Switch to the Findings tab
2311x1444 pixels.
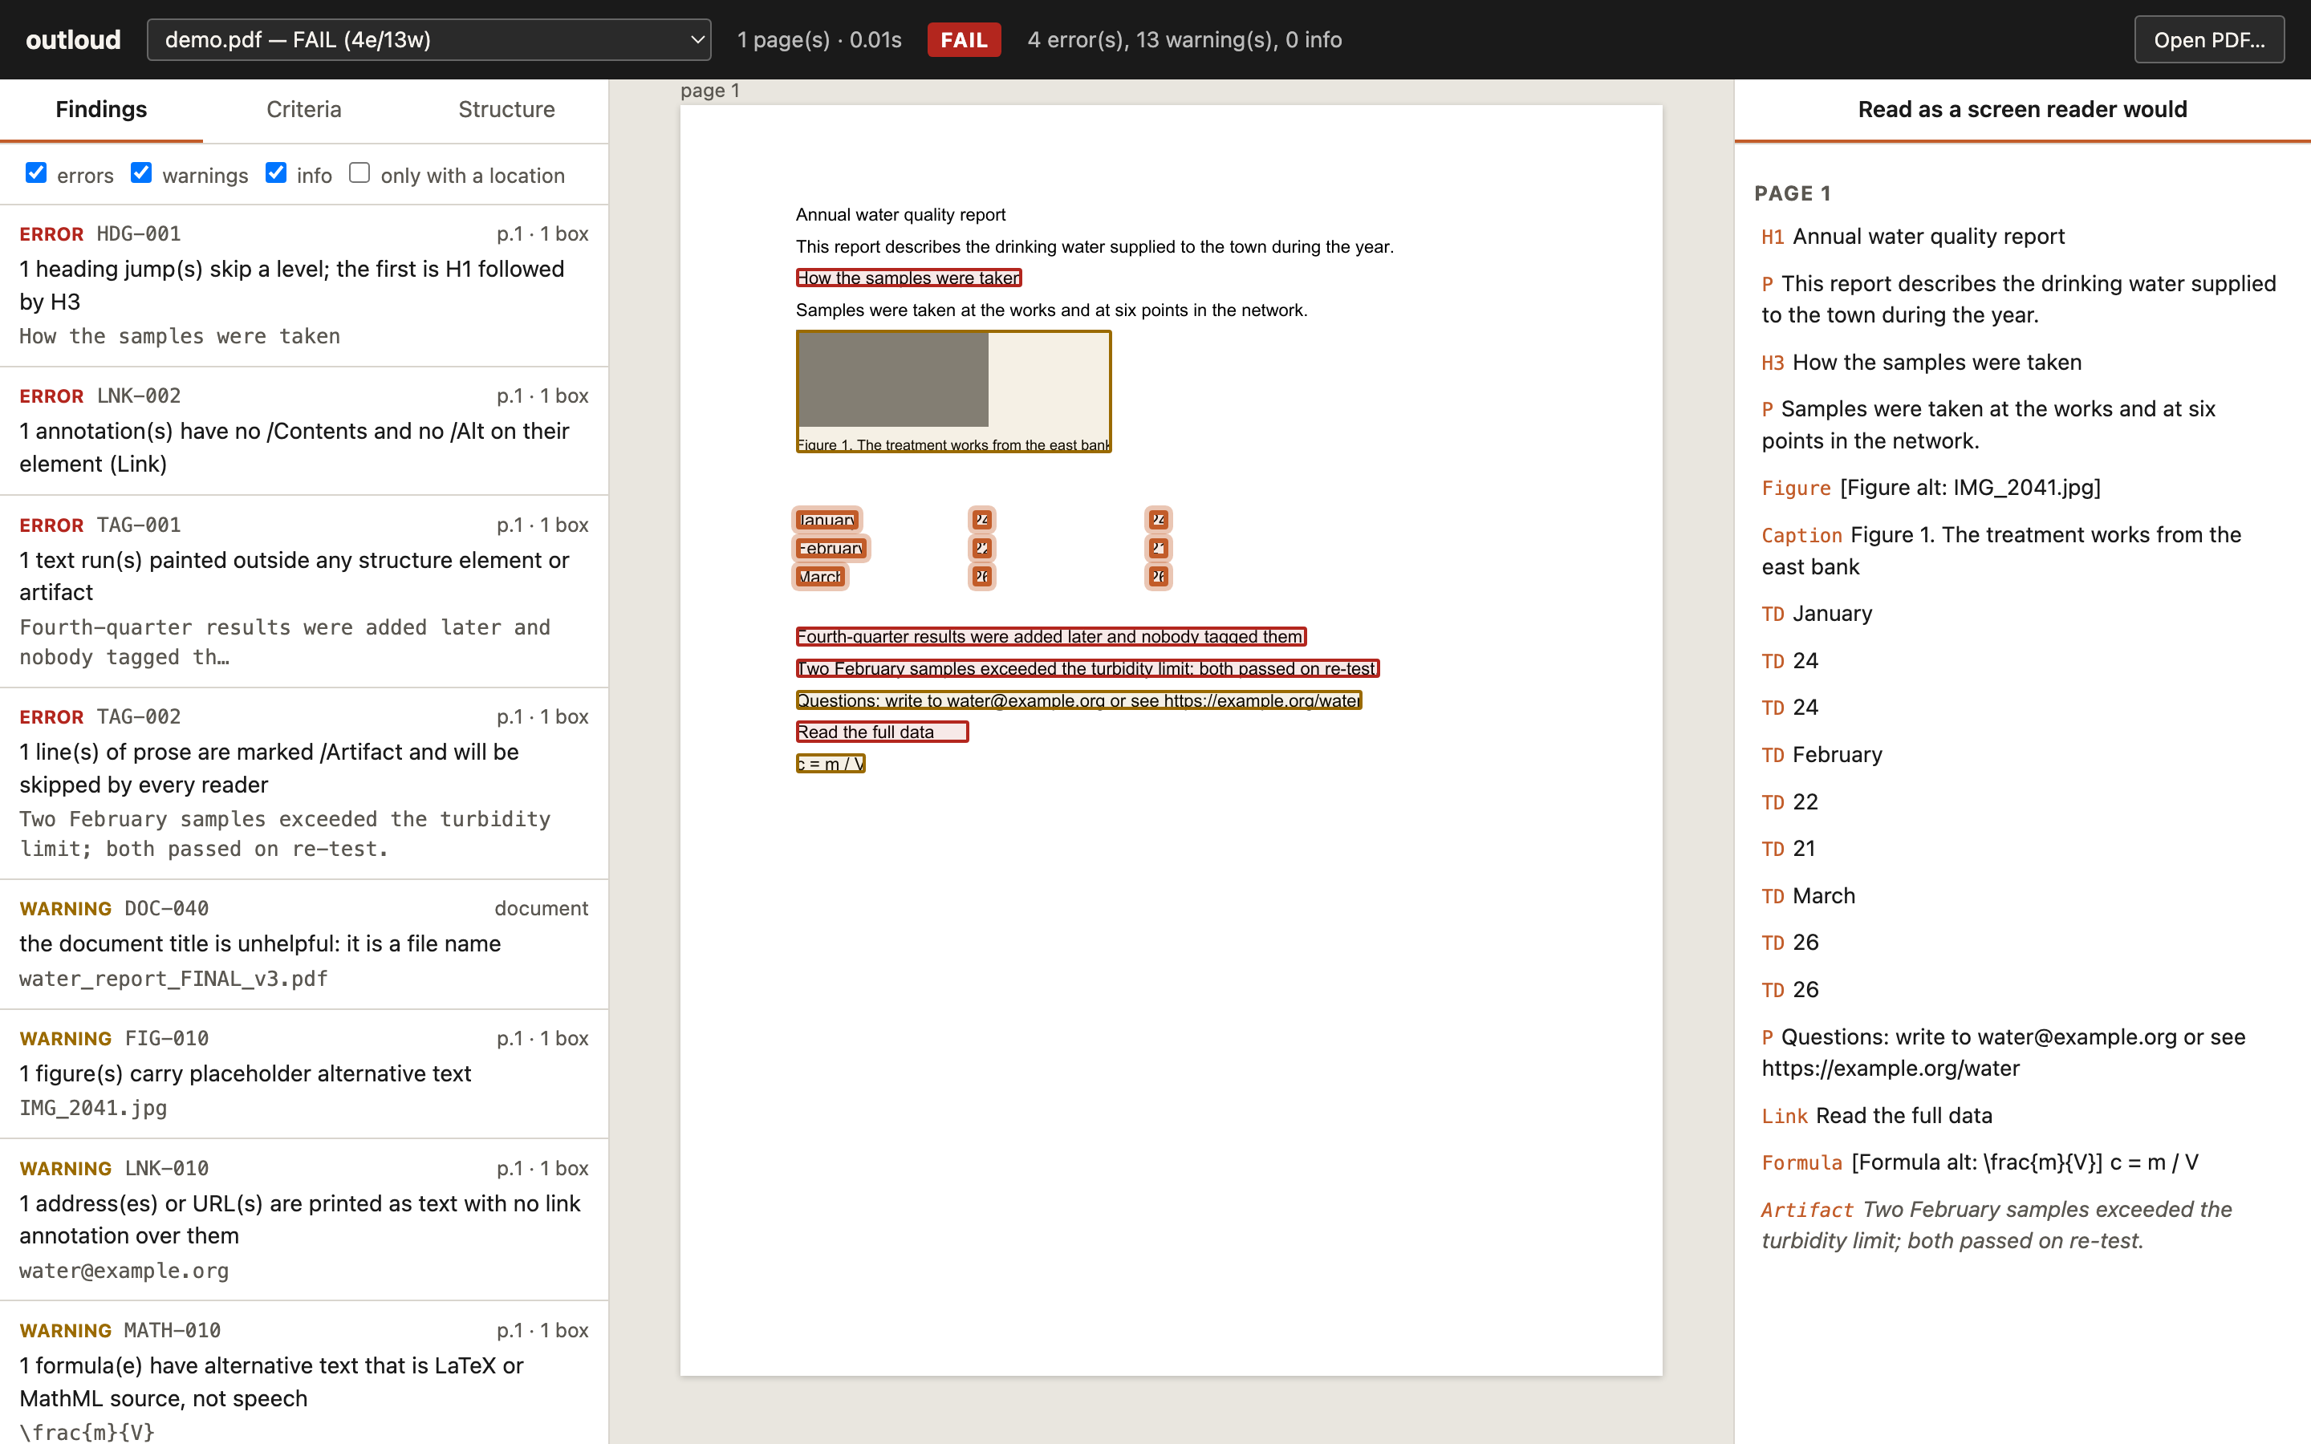[101, 109]
